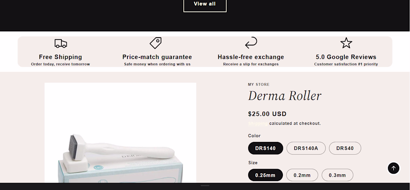Click the 5.0 Google Reviews heading
Viewport: 410px width, 190px height.
(x=346, y=57)
